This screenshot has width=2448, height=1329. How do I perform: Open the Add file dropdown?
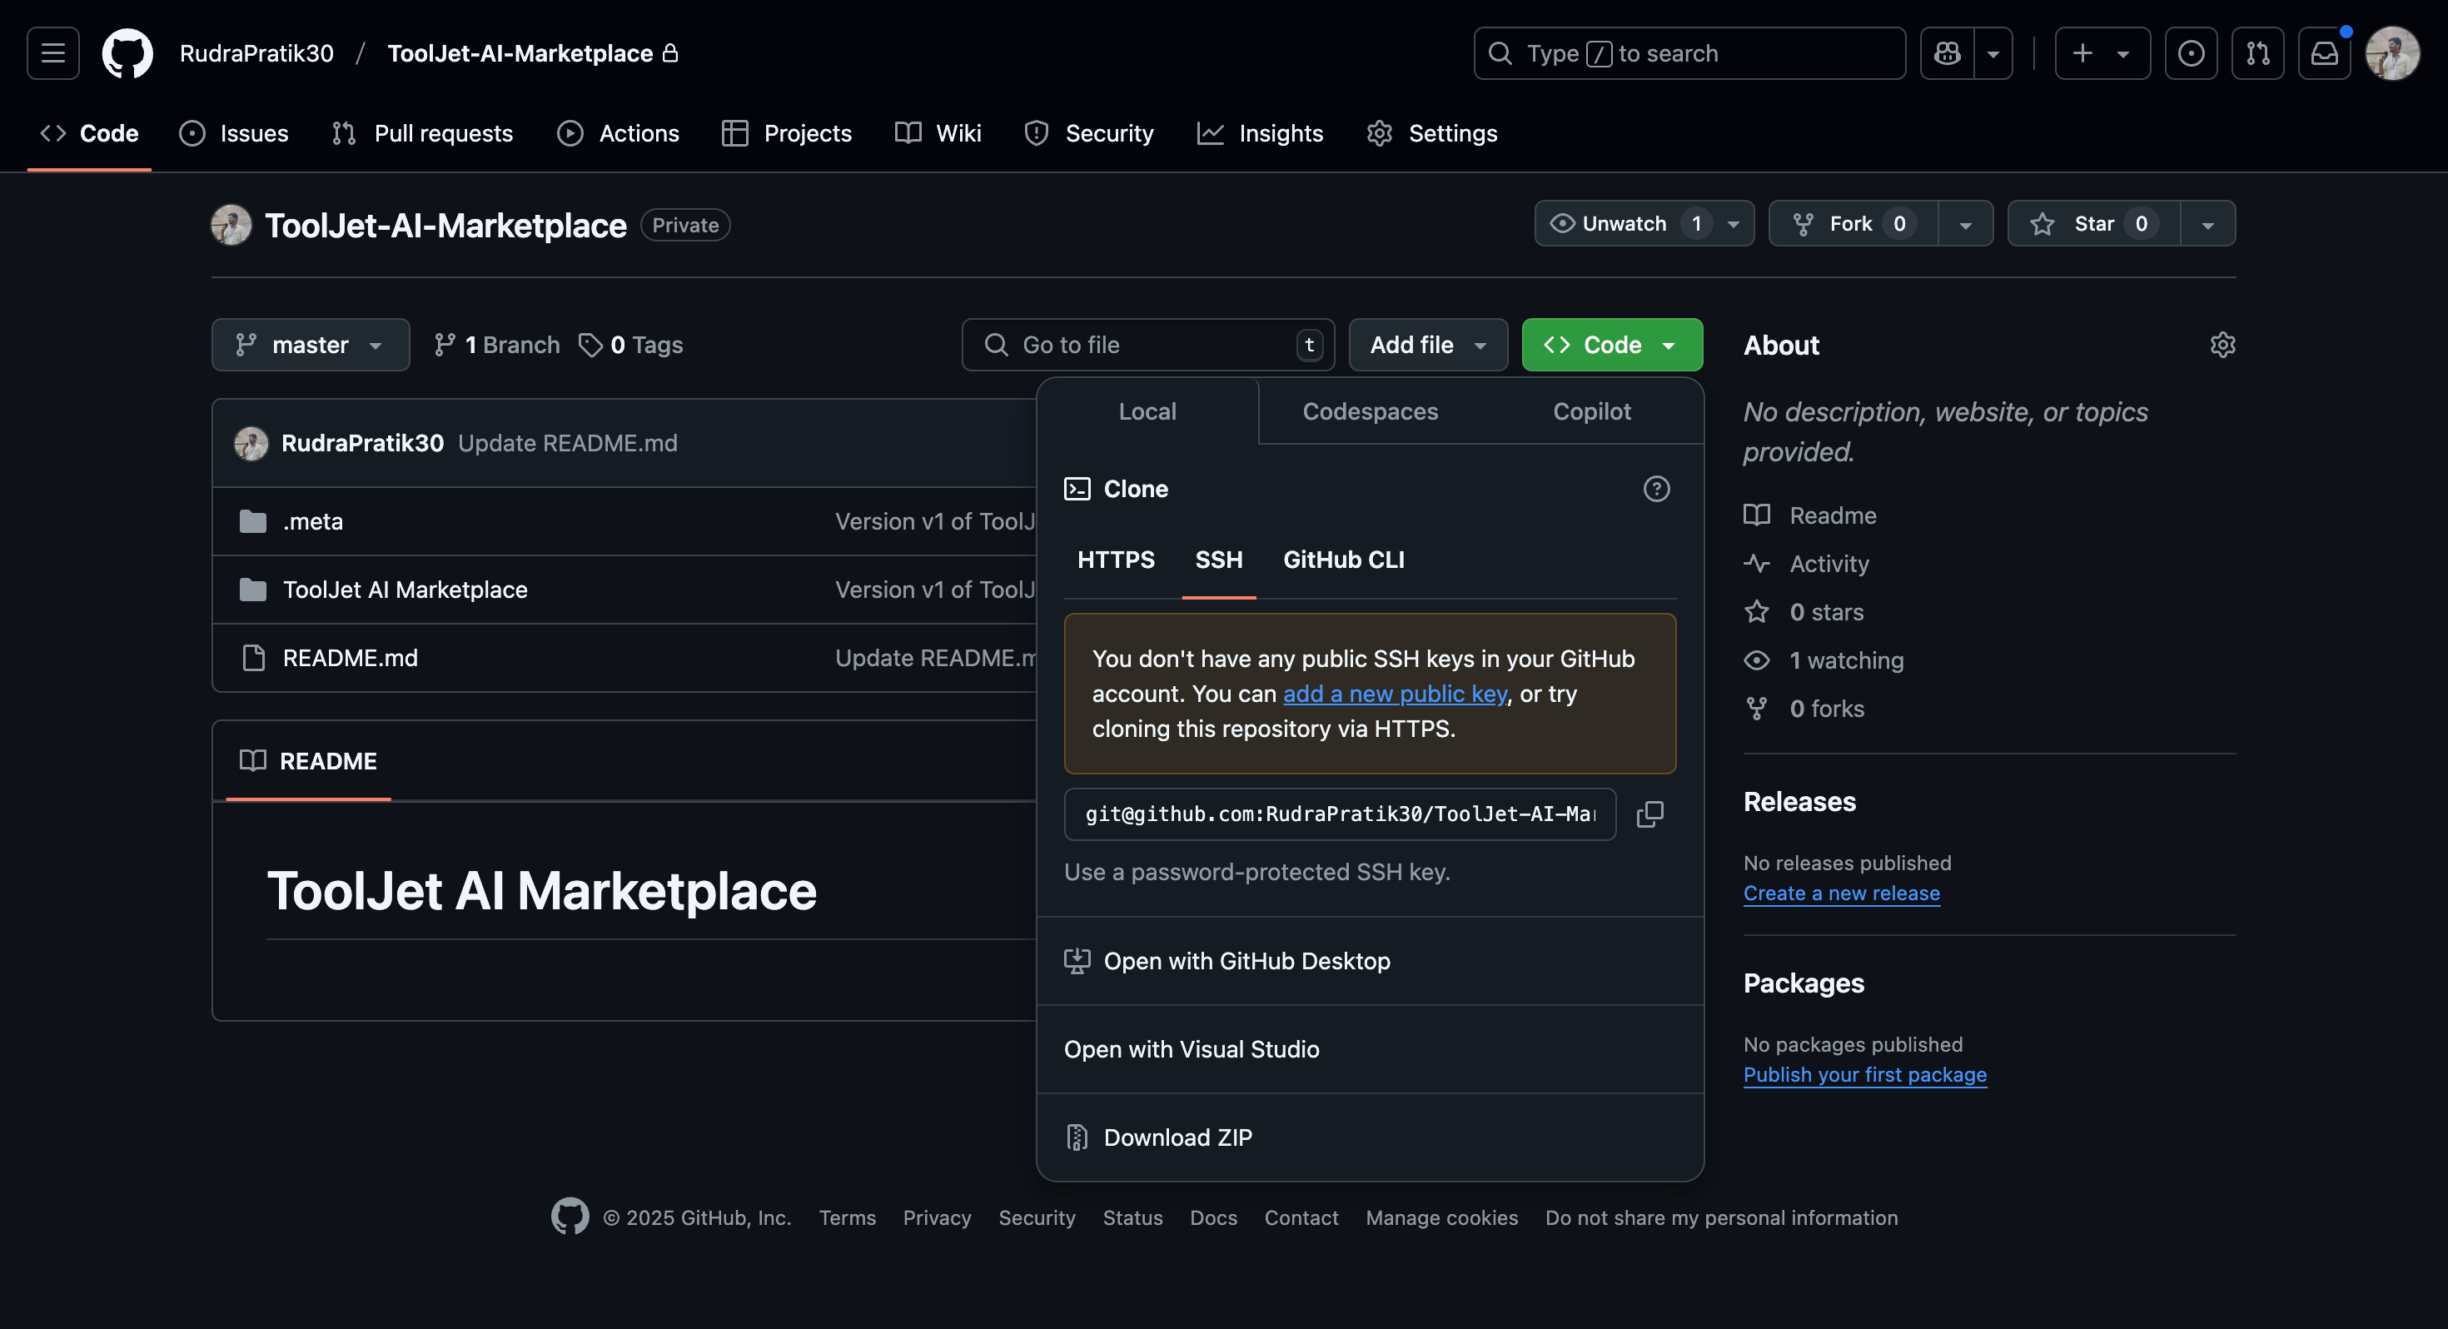pyautogui.click(x=1427, y=344)
